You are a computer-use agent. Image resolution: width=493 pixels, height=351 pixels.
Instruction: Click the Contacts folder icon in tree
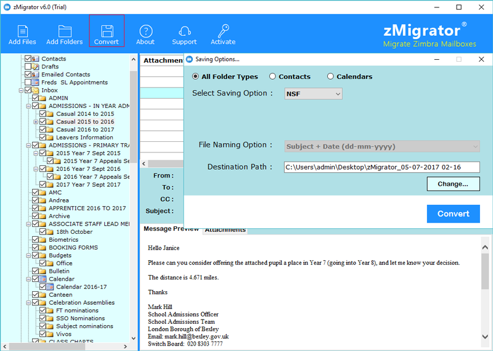(35, 59)
